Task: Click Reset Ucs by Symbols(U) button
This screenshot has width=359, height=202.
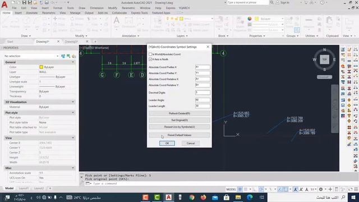Action: point(179,127)
